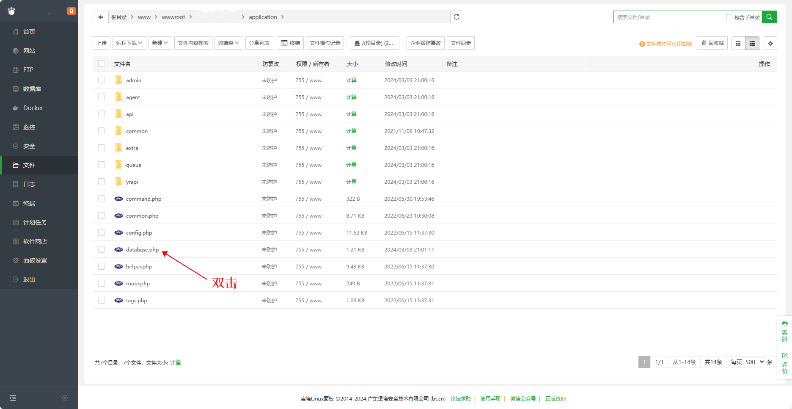This screenshot has width=792, height=409.
Task: Open the per-page count dropdown showing 500
Action: (x=754, y=362)
